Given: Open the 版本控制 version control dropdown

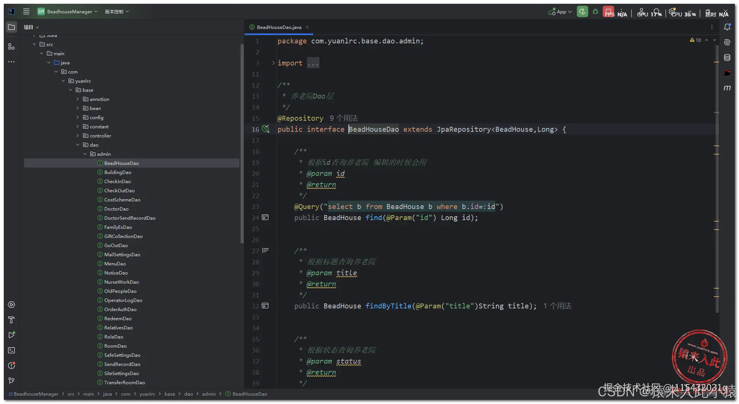Looking at the screenshot, I should (117, 11).
